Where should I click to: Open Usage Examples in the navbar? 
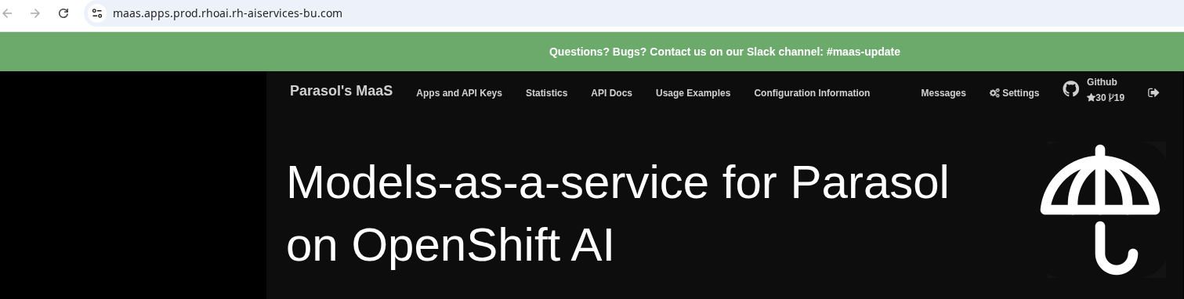693,93
